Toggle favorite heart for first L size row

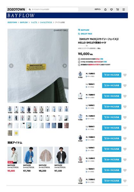tap(125, 85)
